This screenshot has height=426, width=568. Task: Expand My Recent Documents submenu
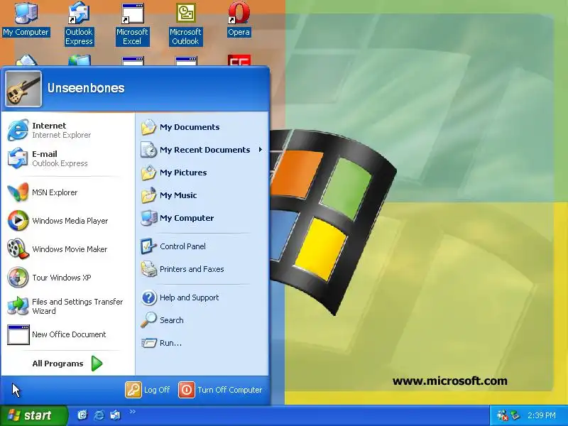coord(202,150)
